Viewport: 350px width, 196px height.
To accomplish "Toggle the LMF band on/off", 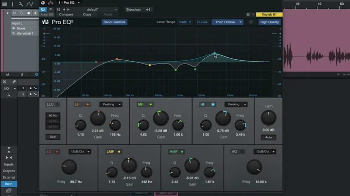I will pos(113,152).
